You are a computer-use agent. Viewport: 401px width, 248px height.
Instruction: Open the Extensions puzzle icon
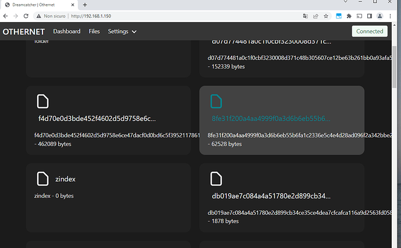[349, 16]
